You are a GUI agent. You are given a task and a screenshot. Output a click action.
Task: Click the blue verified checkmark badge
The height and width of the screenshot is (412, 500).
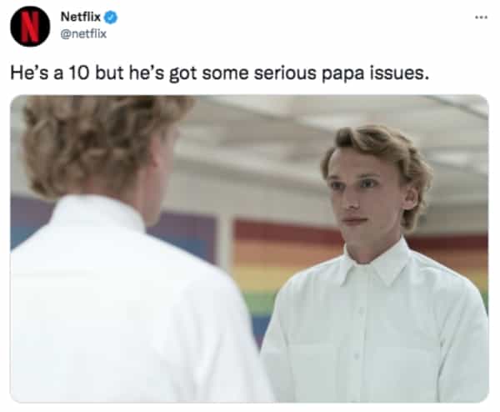111,18
